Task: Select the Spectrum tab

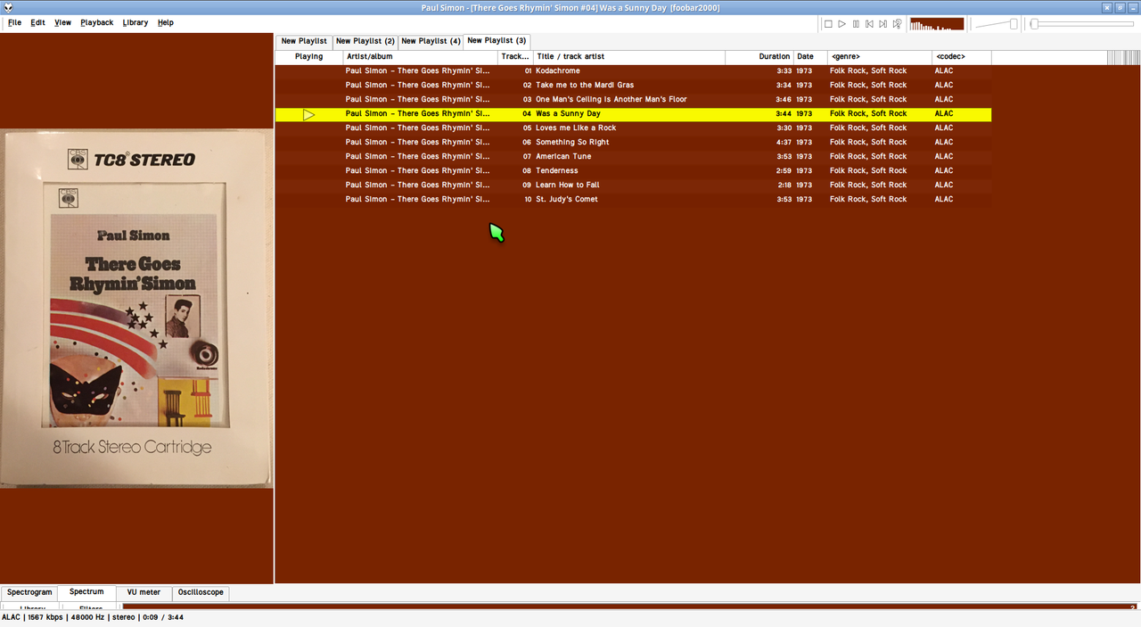Action: (x=86, y=591)
